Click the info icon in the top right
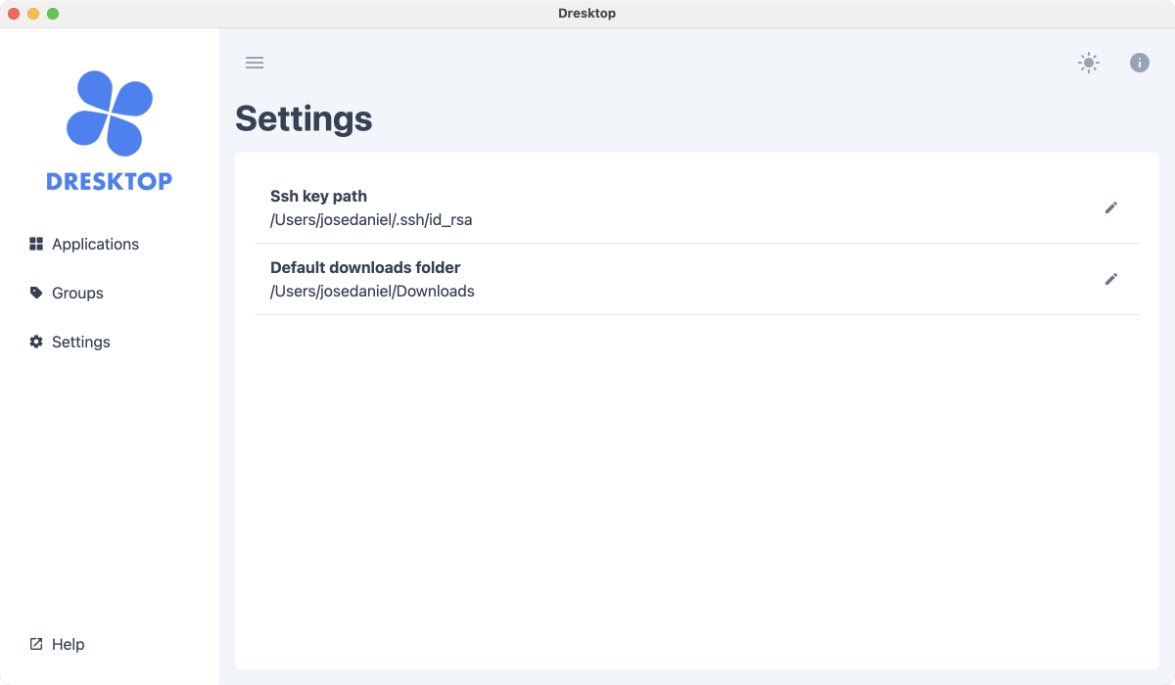Screen dimensions: 1175x685 [1139, 63]
